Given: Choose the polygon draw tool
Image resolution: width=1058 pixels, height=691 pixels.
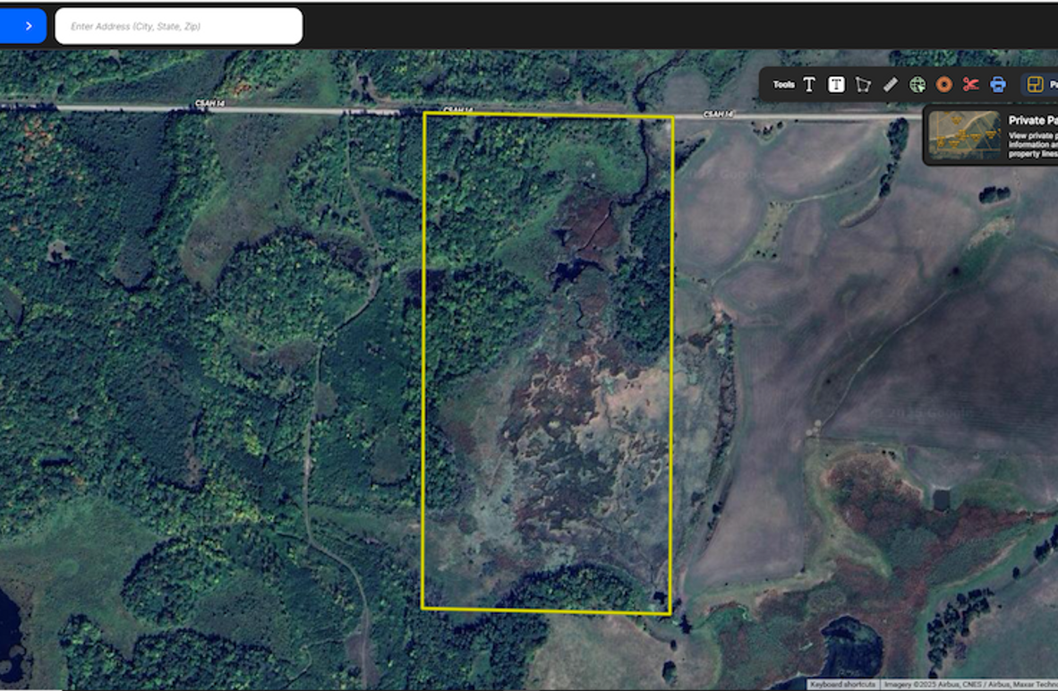Looking at the screenshot, I should click(863, 85).
